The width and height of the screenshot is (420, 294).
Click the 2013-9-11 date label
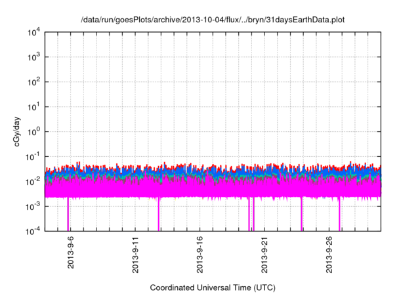pos(135,255)
